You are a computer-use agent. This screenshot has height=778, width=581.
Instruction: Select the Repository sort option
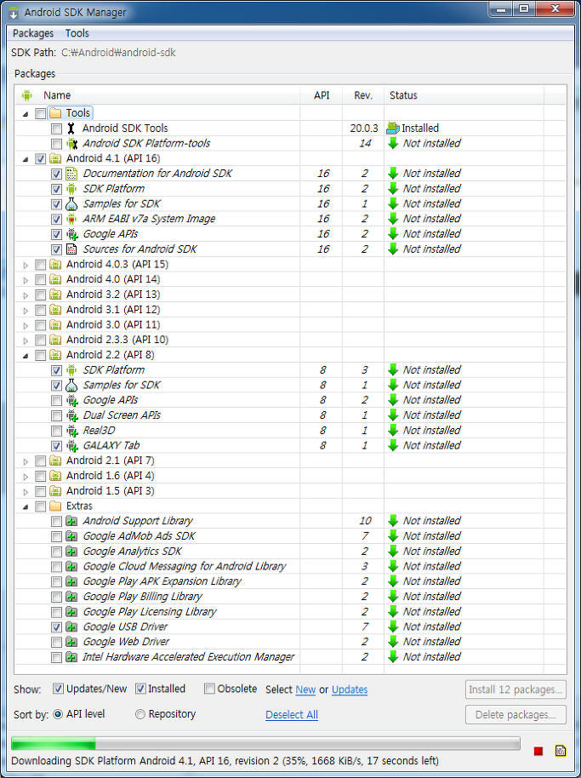pos(140,714)
